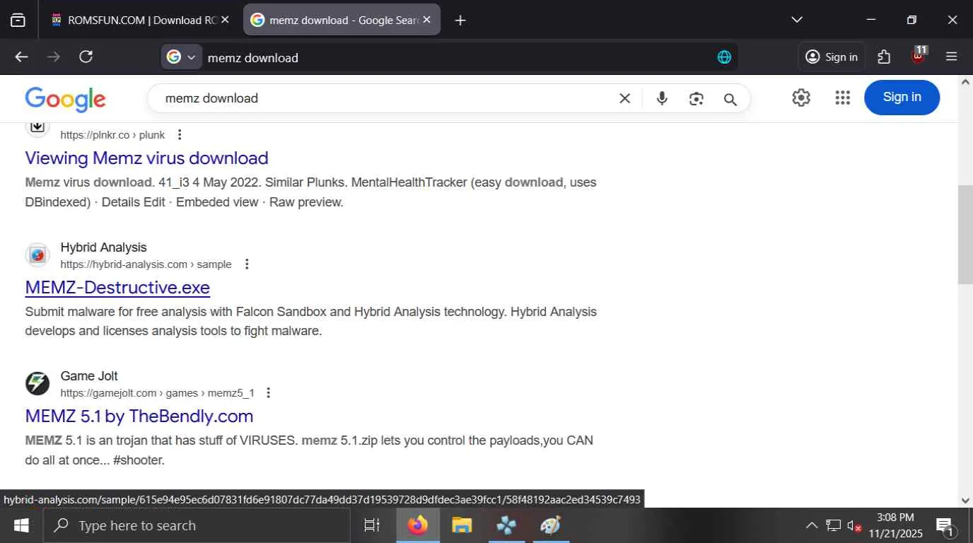The height and width of the screenshot is (543, 973).
Task: Open Windows Task View
Action: click(x=371, y=525)
